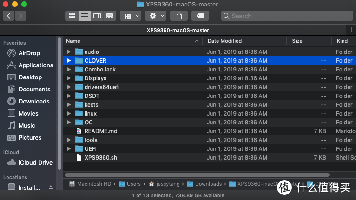Open the gear action menu
356x200 pixels.
pyautogui.click(x=156, y=16)
